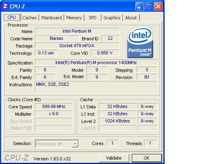
Task: Click the L1 Data 8-way value
Action: coord(148,106)
